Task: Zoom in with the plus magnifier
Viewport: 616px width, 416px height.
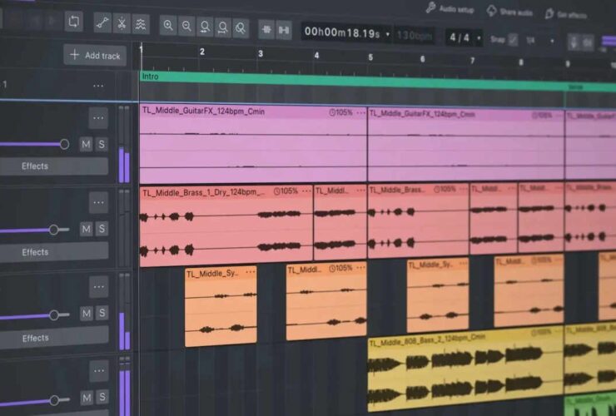Action: (168, 26)
